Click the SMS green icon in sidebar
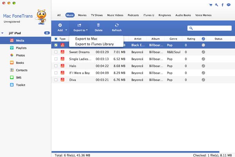235x157 pixels. pyautogui.click(x=12, y=78)
